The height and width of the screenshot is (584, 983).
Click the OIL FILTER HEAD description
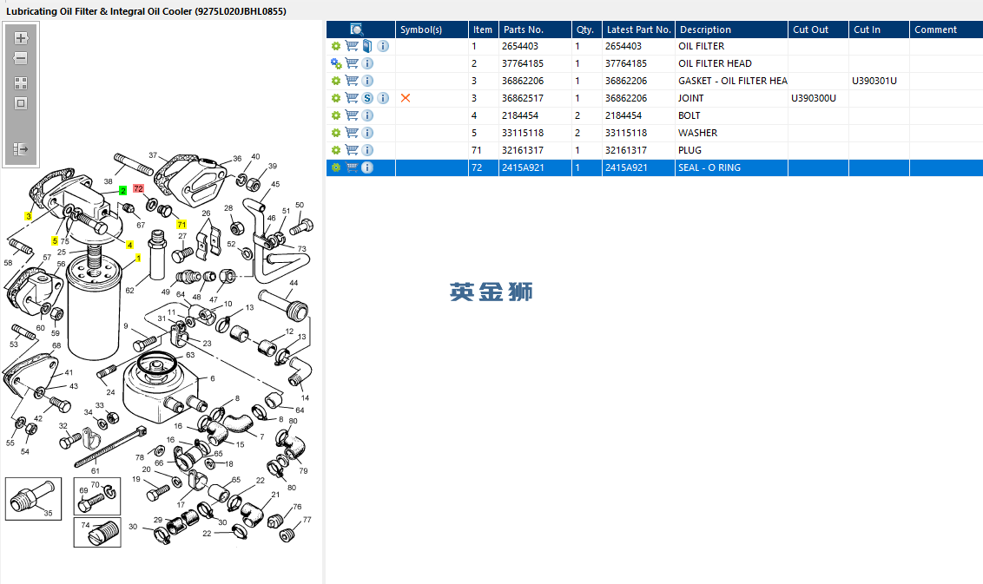[x=715, y=63]
